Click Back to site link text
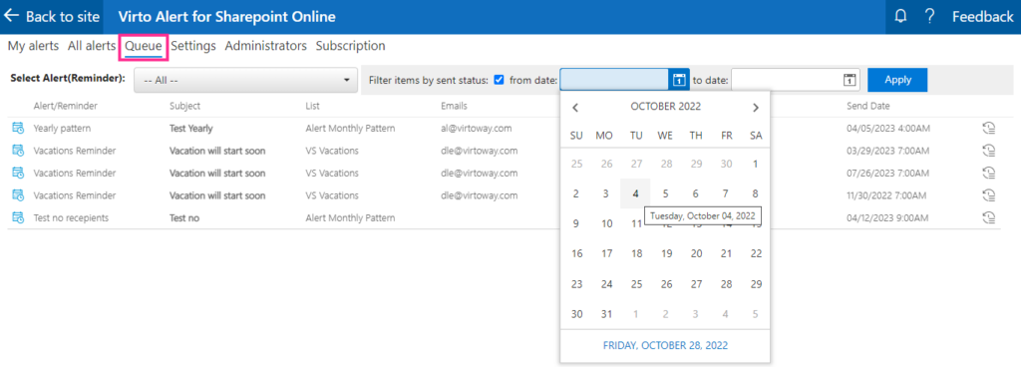 pos(63,17)
